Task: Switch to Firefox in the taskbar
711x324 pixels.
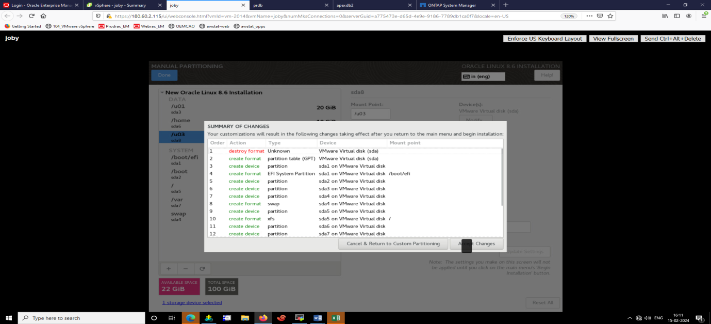Action: 263,318
